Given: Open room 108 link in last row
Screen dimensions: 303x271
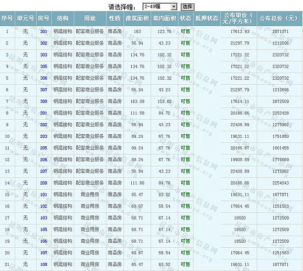Looking at the screenshot, I should pyautogui.click(x=43, y=264).
